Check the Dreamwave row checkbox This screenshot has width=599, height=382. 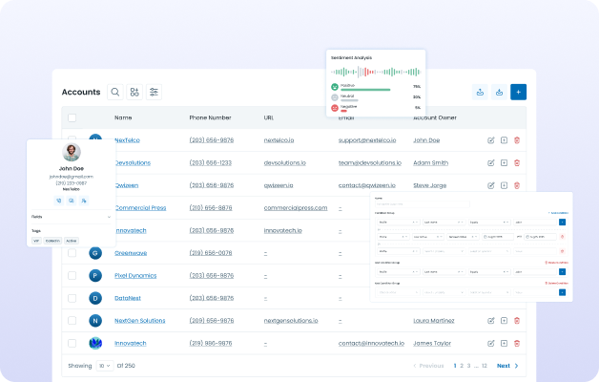[x=72, y=253]
